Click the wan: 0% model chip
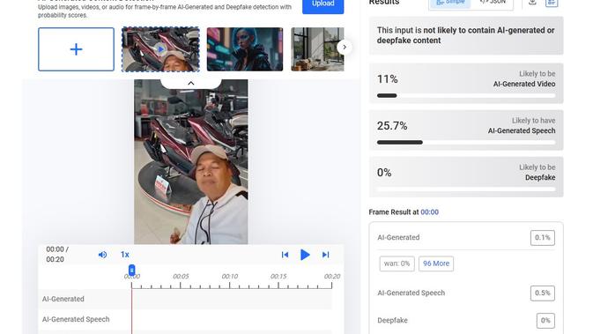The width and height of the screenshot is (593, 334). click(x=397, y=263)
